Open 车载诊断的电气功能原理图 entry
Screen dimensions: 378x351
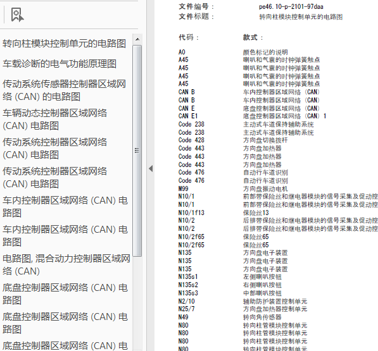click(x=60, y=64)
